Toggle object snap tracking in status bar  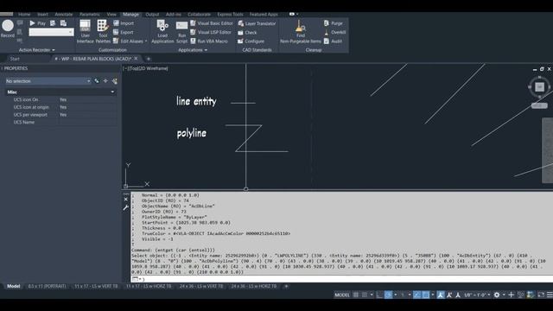(x=416, y=295)
